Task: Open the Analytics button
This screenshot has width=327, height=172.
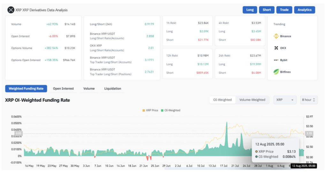Action: click(304, 10)
